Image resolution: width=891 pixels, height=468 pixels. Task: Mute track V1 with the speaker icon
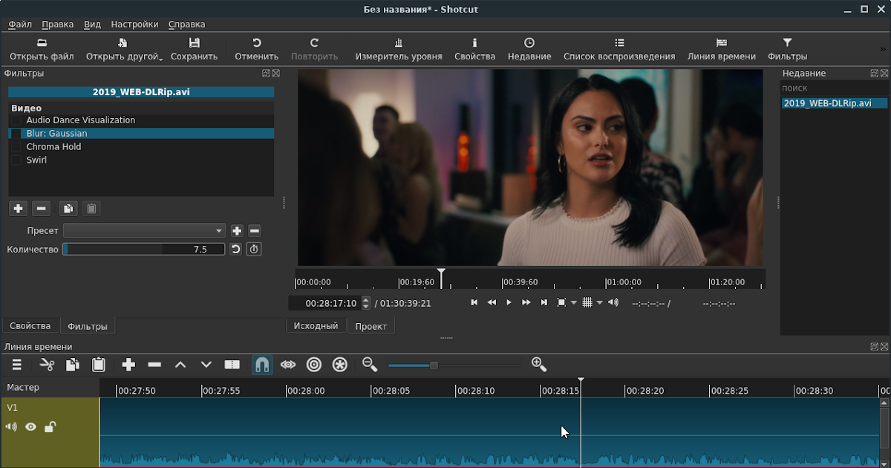[x=10, y=426]
